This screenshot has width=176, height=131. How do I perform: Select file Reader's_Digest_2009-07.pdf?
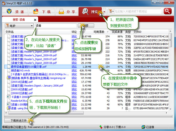pyautogui.click(x=34, y=59)
